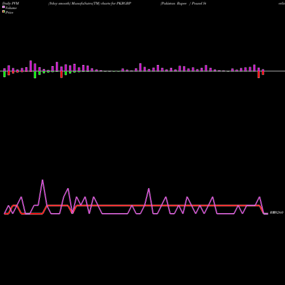Click the tallest magenta price peak
Screen dimensions: 285x285
(x=42, y=180)
